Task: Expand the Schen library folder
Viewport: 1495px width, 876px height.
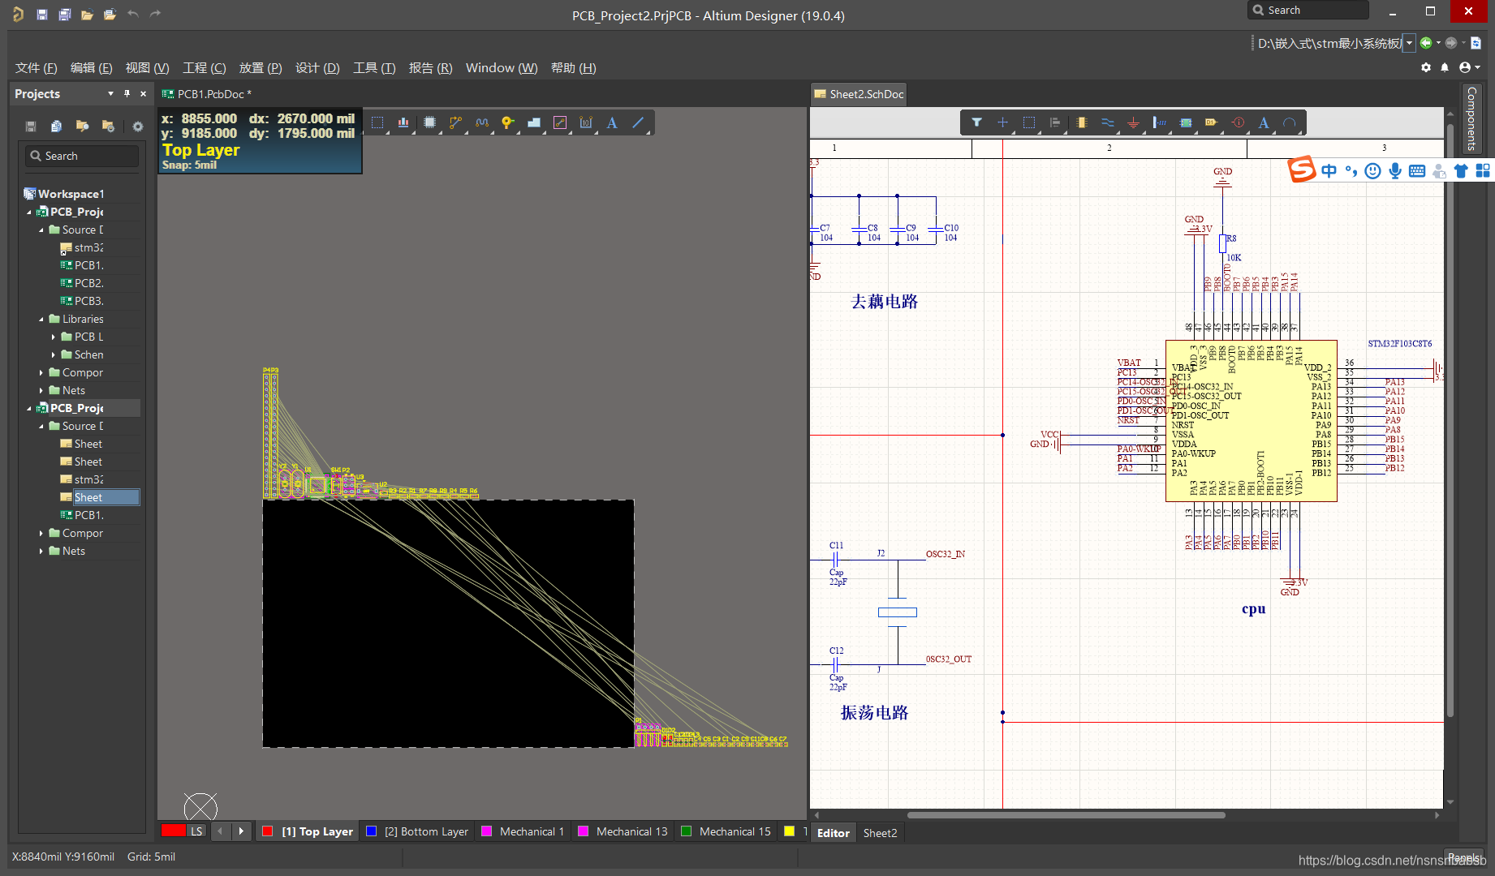Action: coord(54,354)
